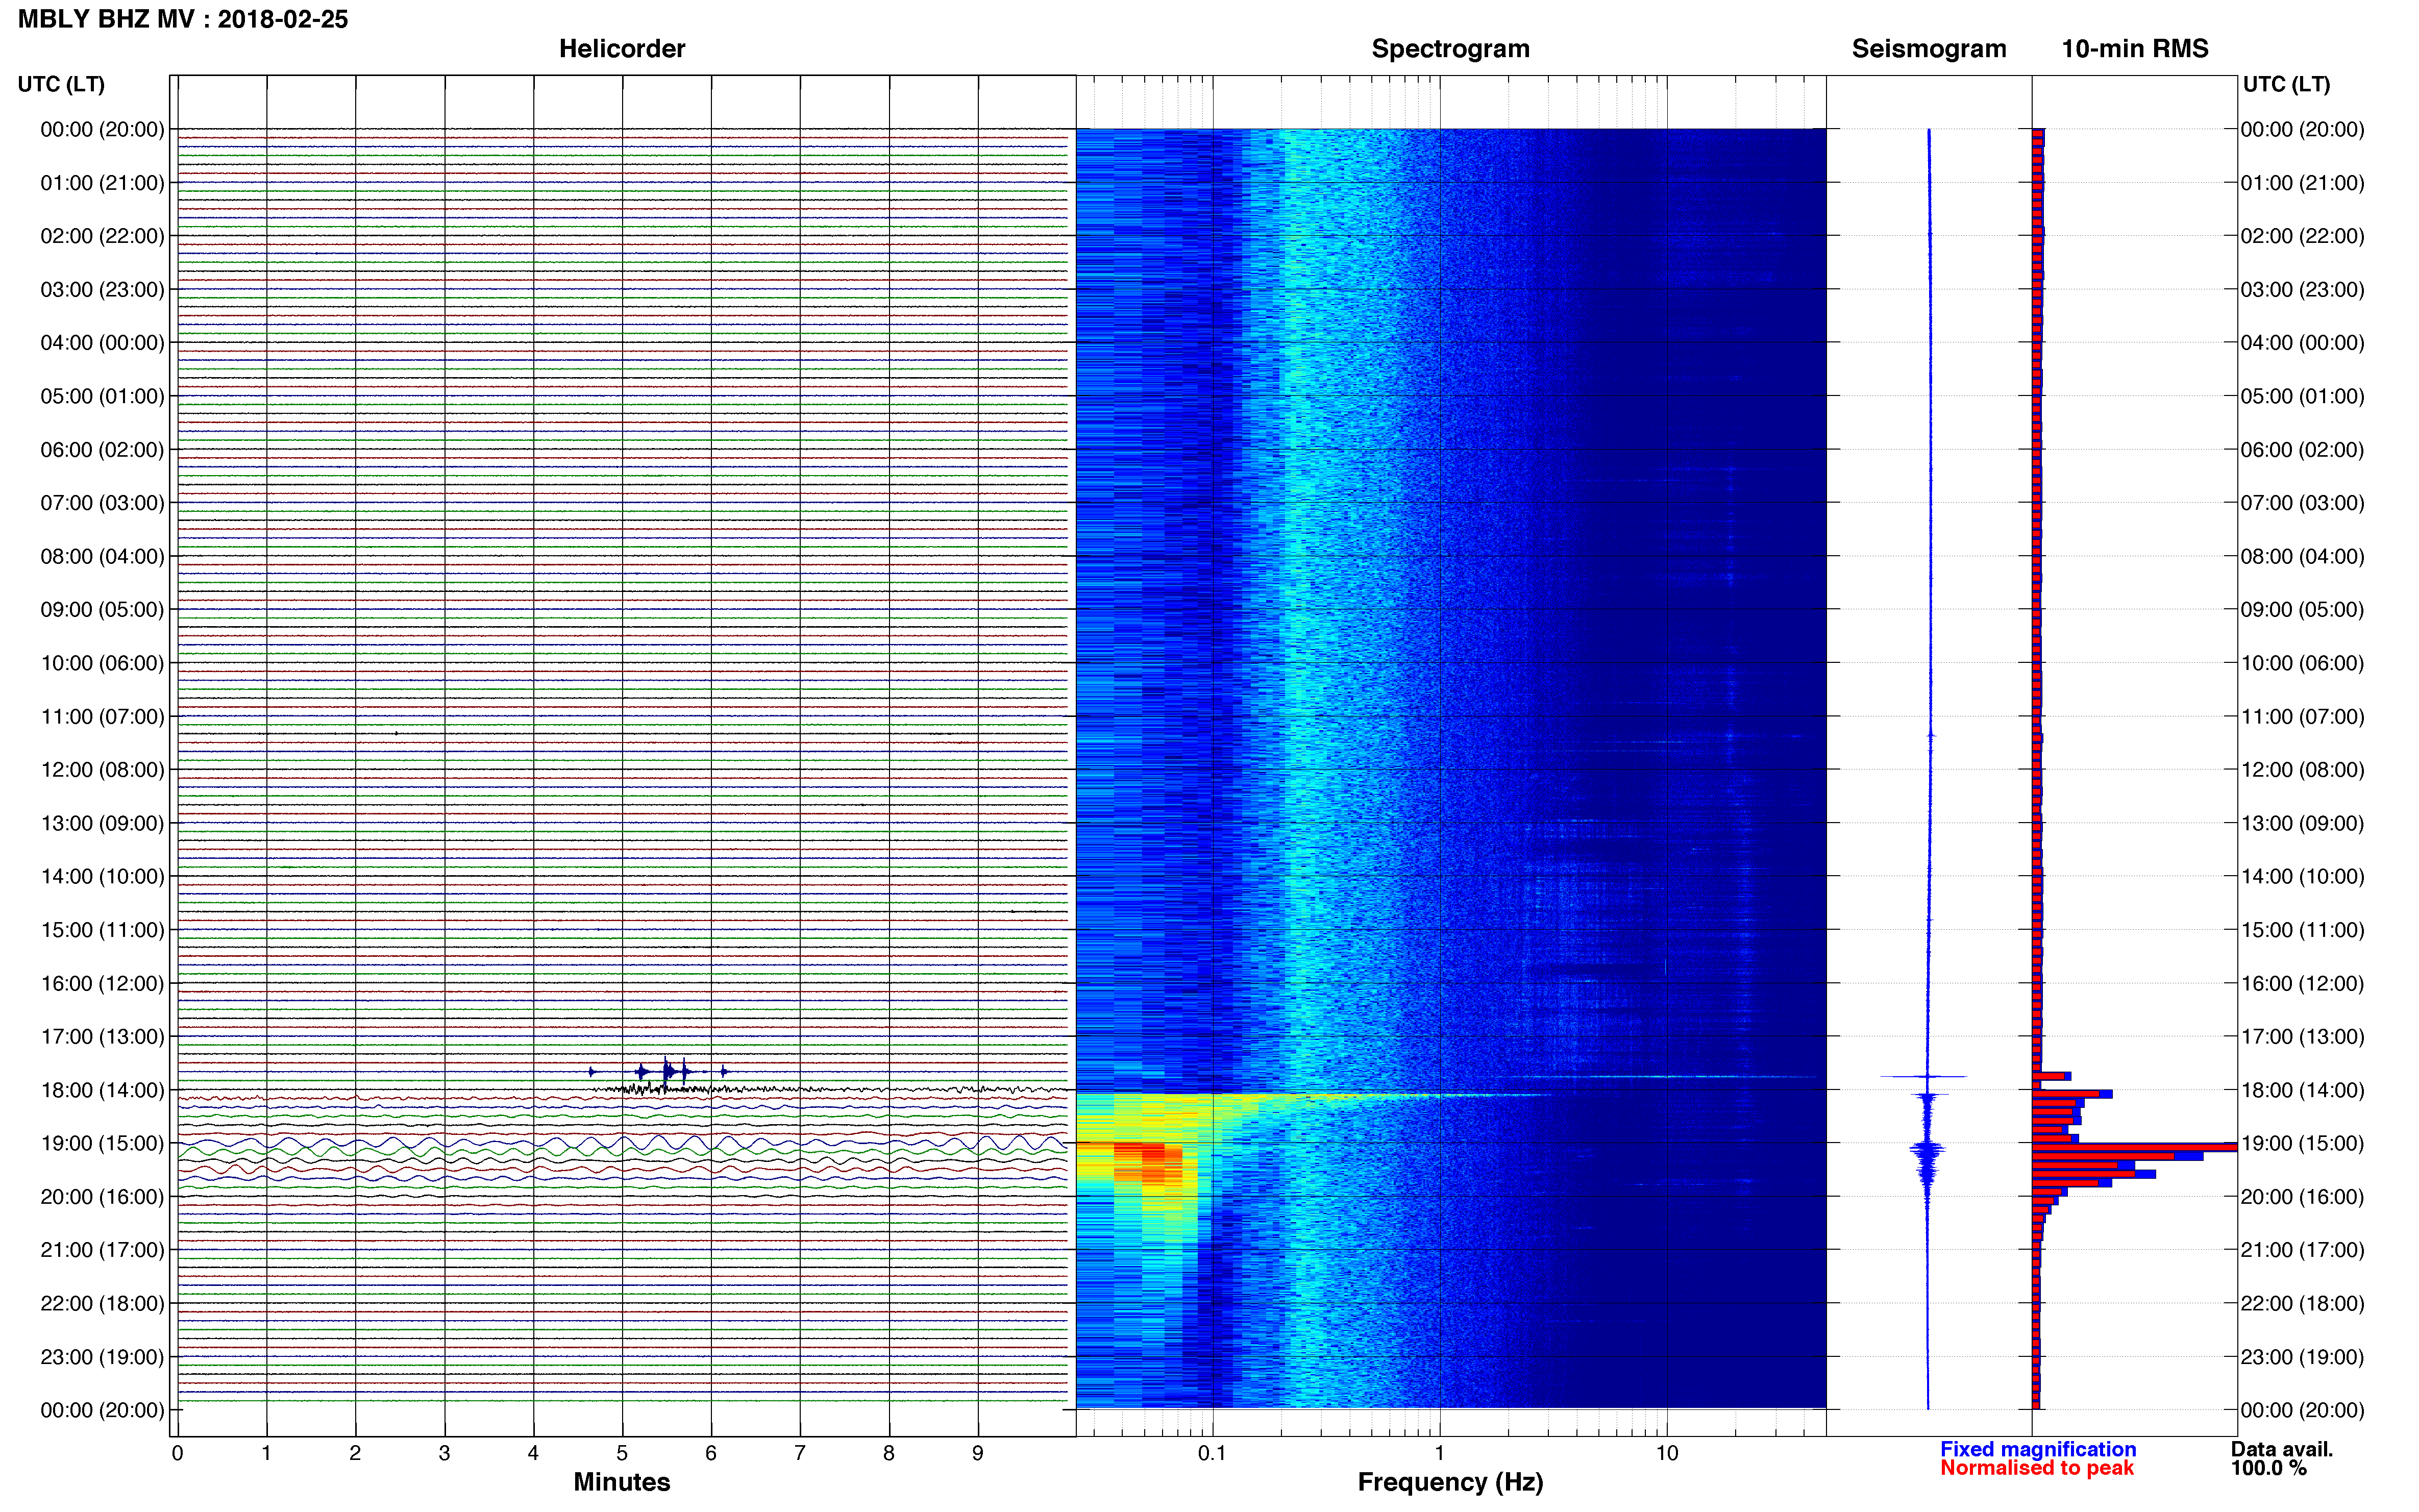Click the '10-min RMS' panel heading
Screen dimensions: 2419x1512
(2135, 49)
